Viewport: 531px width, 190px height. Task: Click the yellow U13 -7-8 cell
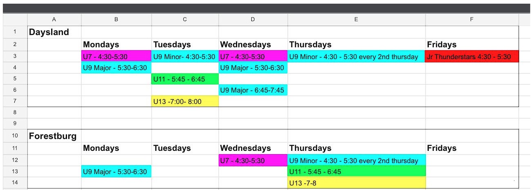pyautogui.click(x=356, y=183)
